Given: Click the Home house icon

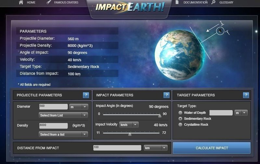Looking at the screenshot, I should click(21, 2).
